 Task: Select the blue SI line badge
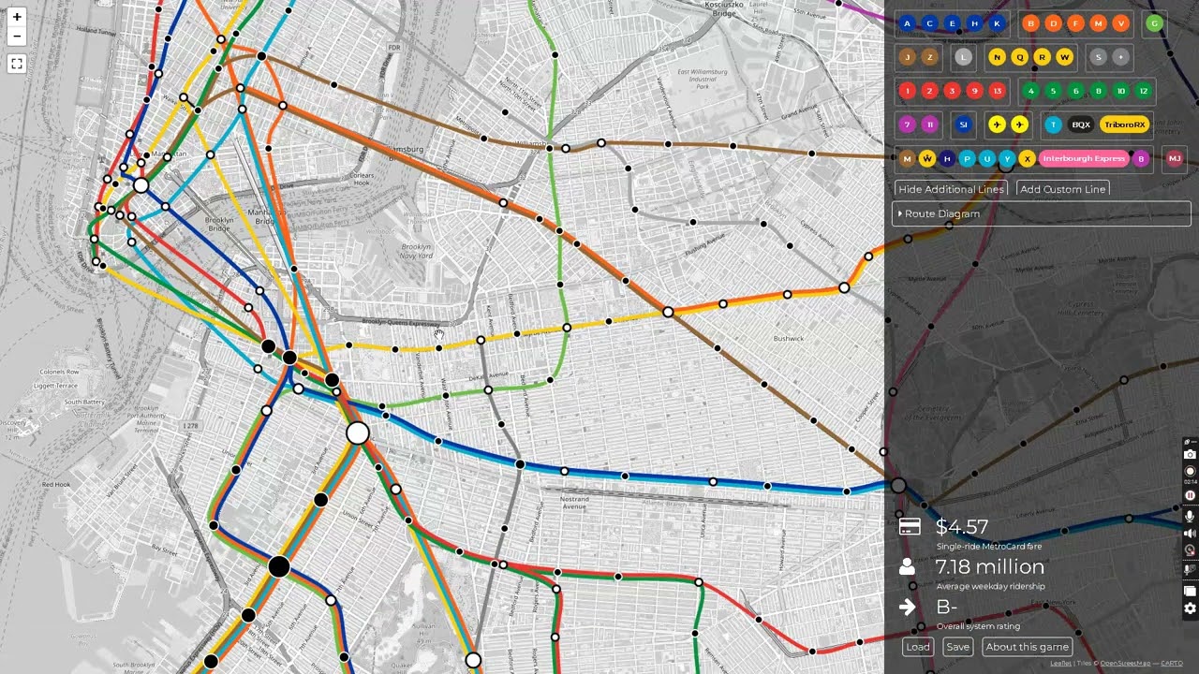pyautogui.click(x=963, y=125)
